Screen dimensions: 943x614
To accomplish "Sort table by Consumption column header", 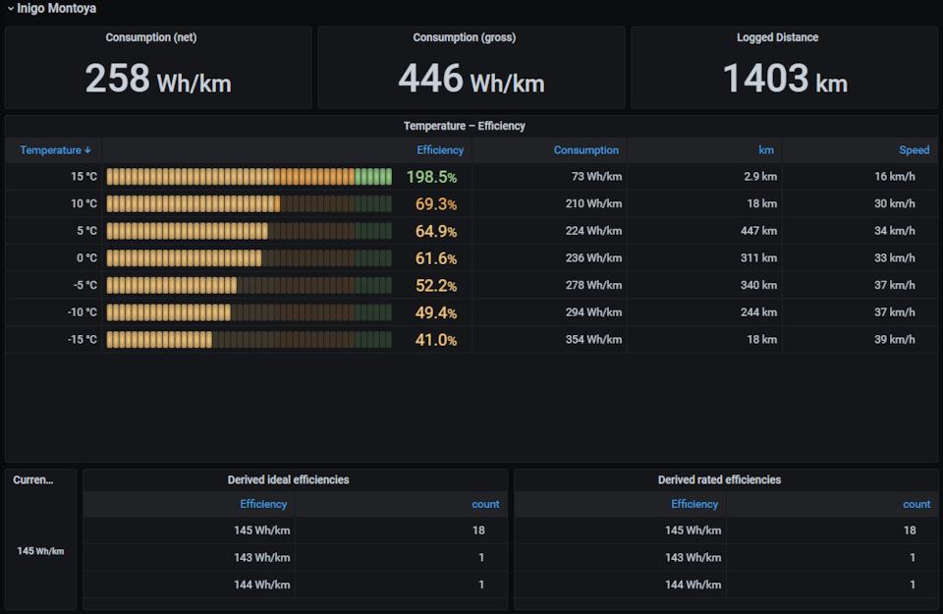I will click(x=585, y=150).
